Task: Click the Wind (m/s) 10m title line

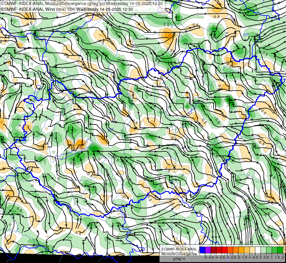Action: (67, 9)
